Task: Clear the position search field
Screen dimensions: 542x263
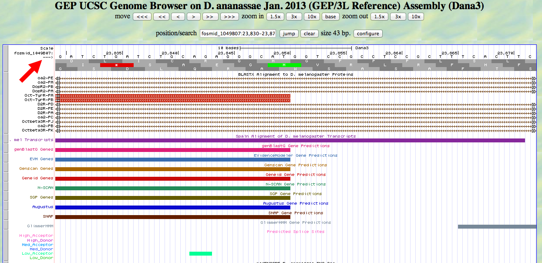Action: (309, 34)
